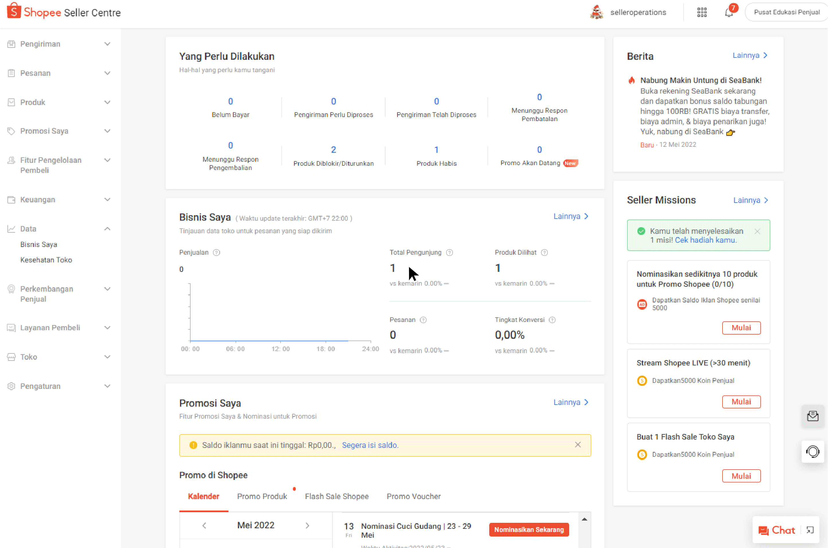The height and width of the screenshot is (548, 828).
Task: Open the Segera isi saldo link
Action: coord(370,445)
